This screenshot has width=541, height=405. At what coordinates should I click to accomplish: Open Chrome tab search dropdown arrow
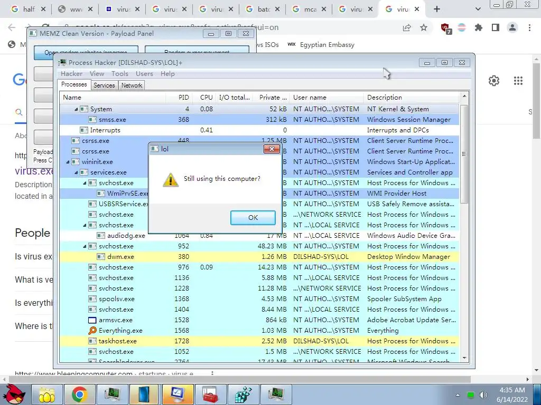click(478, 9)
